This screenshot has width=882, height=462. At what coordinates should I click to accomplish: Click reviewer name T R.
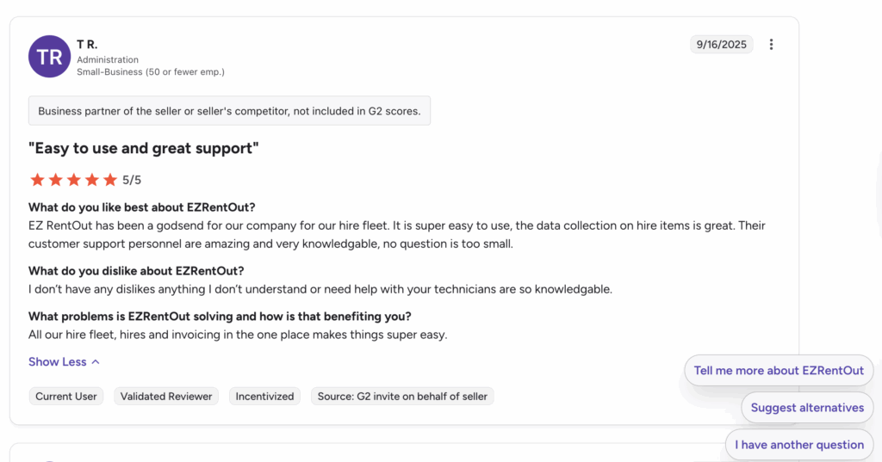(87, 44)
